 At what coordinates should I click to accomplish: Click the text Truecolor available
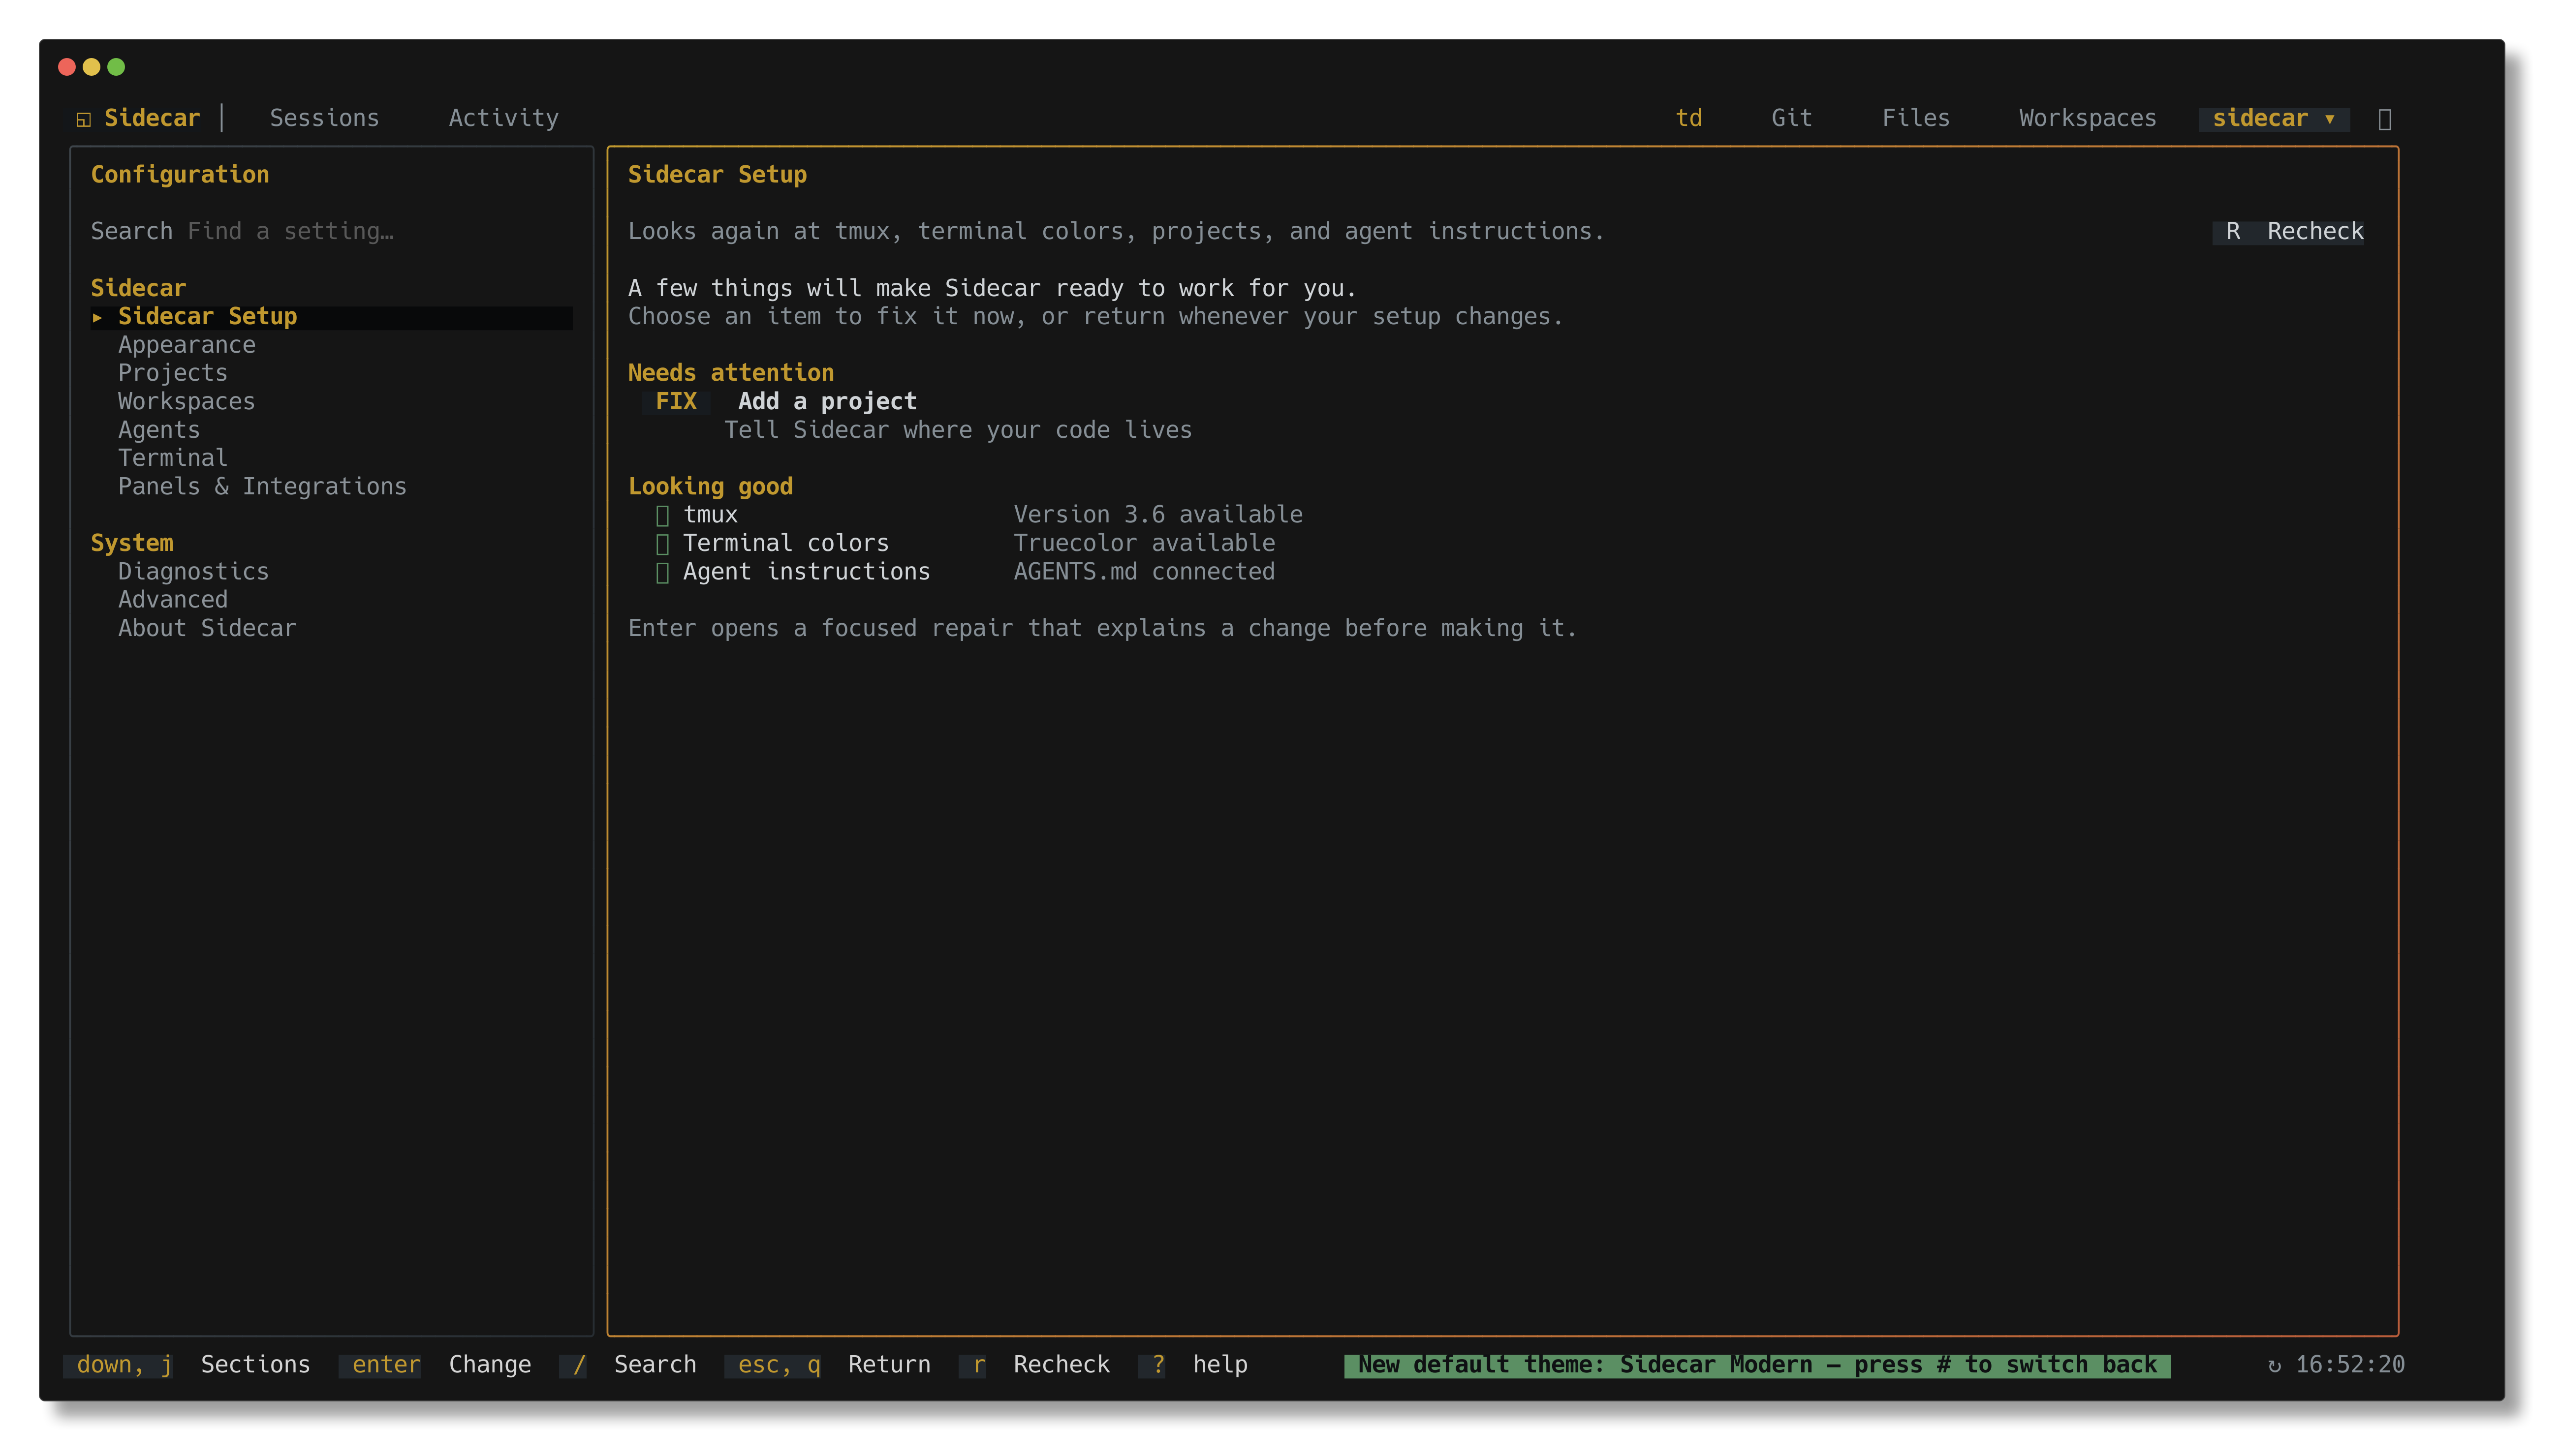pyautogui.click(x=1145, y=543)
